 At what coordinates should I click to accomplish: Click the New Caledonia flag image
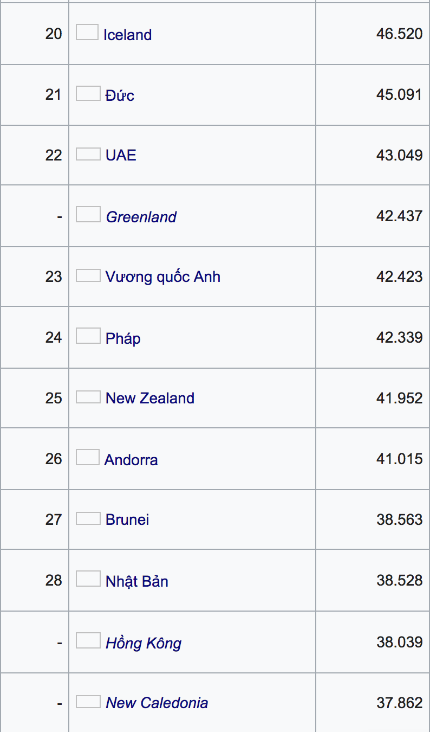tap(88, 702)
